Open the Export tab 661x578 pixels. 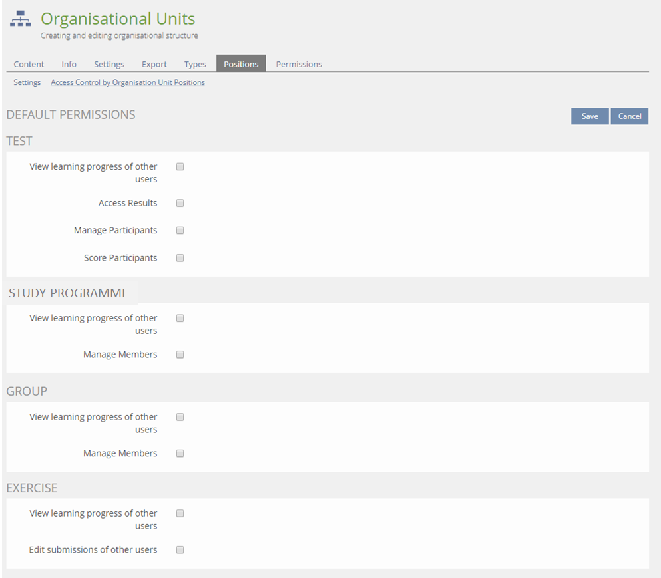click(x=154, y=64)
